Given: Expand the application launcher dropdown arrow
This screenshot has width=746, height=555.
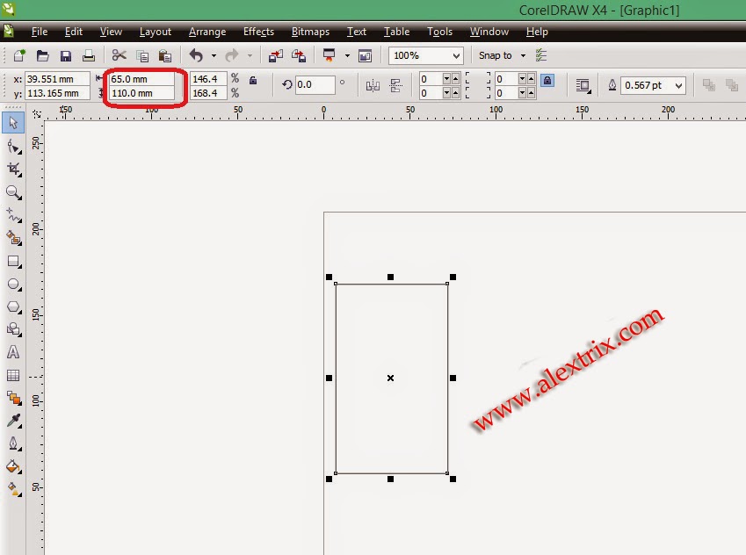Looking at the screenshot, I should click(347, 55).
